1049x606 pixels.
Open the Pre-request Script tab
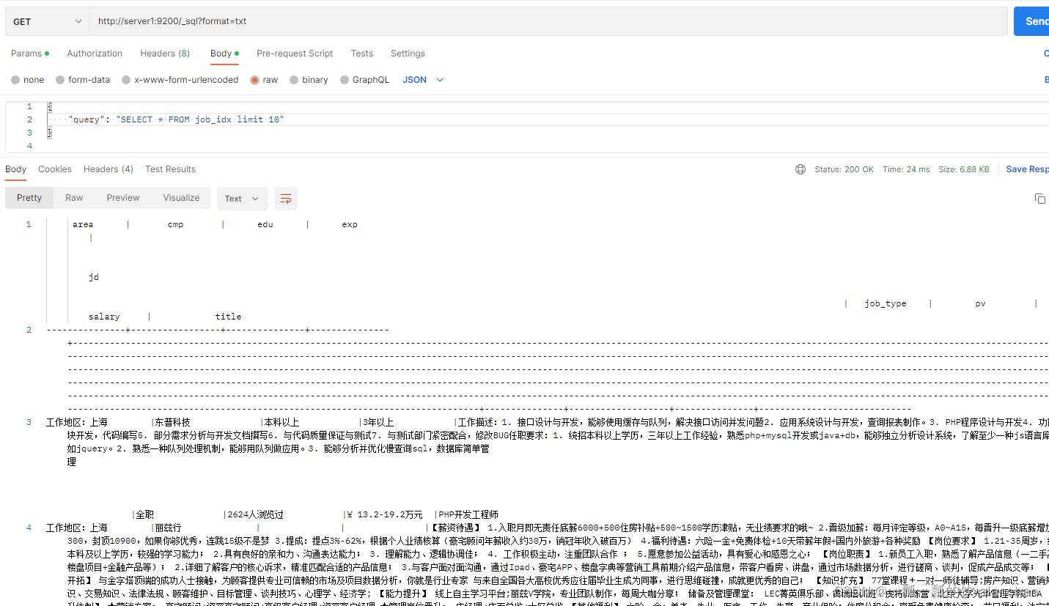pos(295,53)
